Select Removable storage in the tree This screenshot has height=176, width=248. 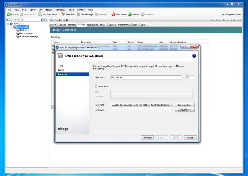point(29,37)
